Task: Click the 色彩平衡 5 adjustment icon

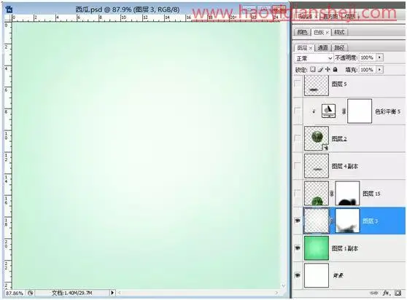Action: coord(328,111)
